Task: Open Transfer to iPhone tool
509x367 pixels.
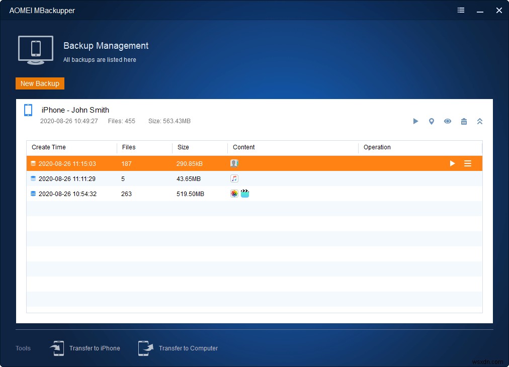Action: (x=85, y=348)
